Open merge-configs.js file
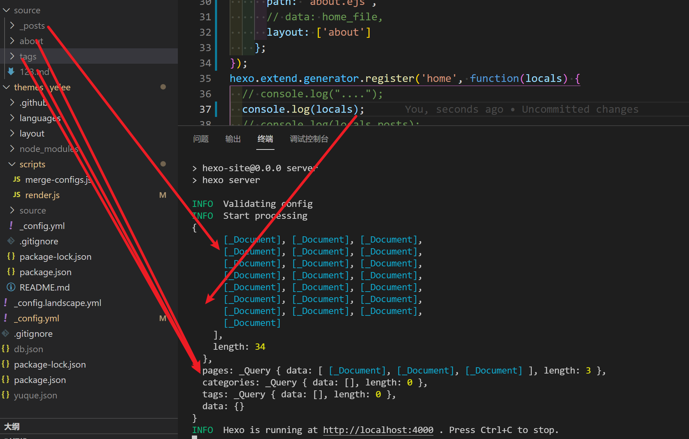This screenshot has width=689, height=439. tap(58, 180)
